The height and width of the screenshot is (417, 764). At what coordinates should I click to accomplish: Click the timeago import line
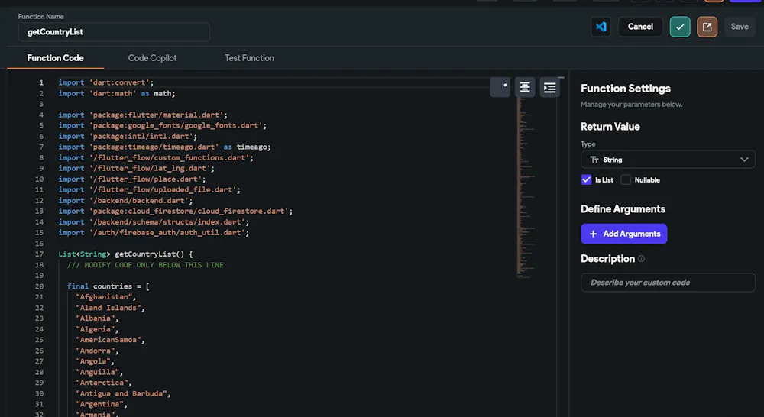(165, 147)
